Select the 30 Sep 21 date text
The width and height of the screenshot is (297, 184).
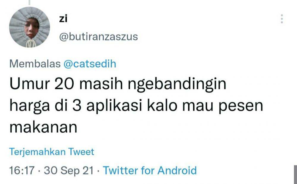[69, 170]
